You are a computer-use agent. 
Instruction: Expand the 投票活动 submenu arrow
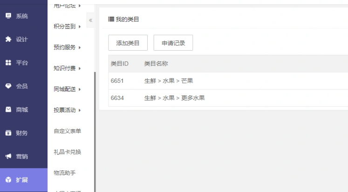point(80,110)
